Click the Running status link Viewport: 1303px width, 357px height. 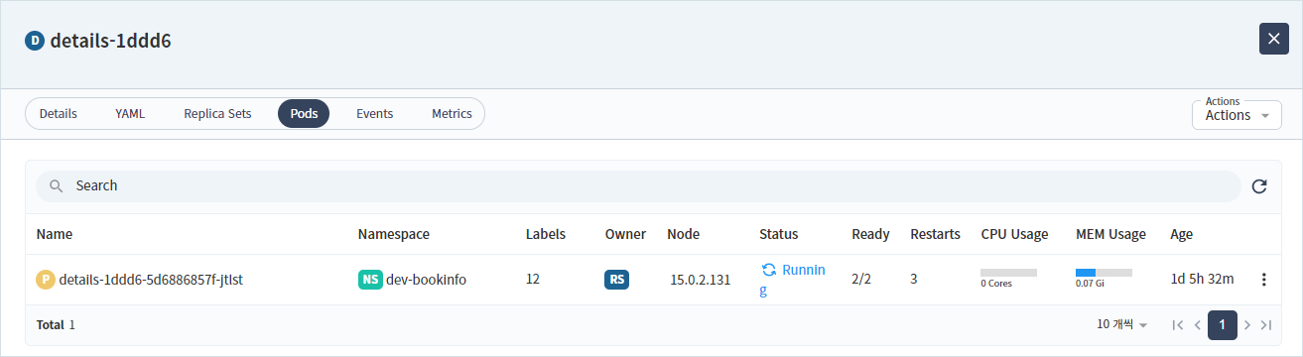793,280
